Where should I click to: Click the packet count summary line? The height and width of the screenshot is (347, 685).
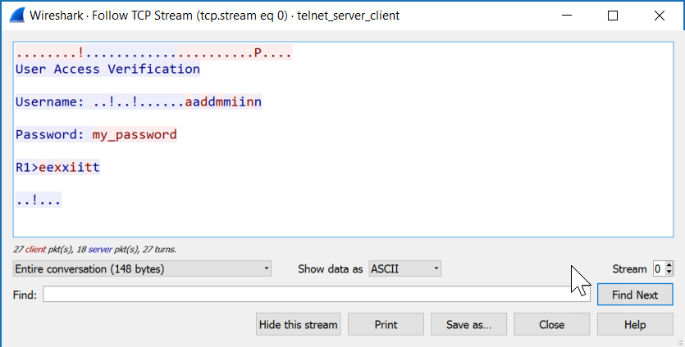(94, 250)
